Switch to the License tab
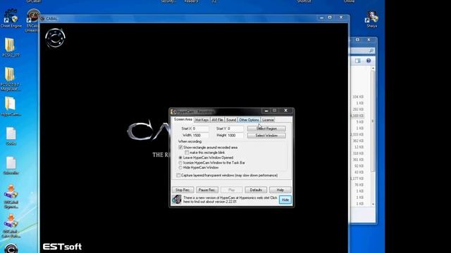 pos(268,120)
